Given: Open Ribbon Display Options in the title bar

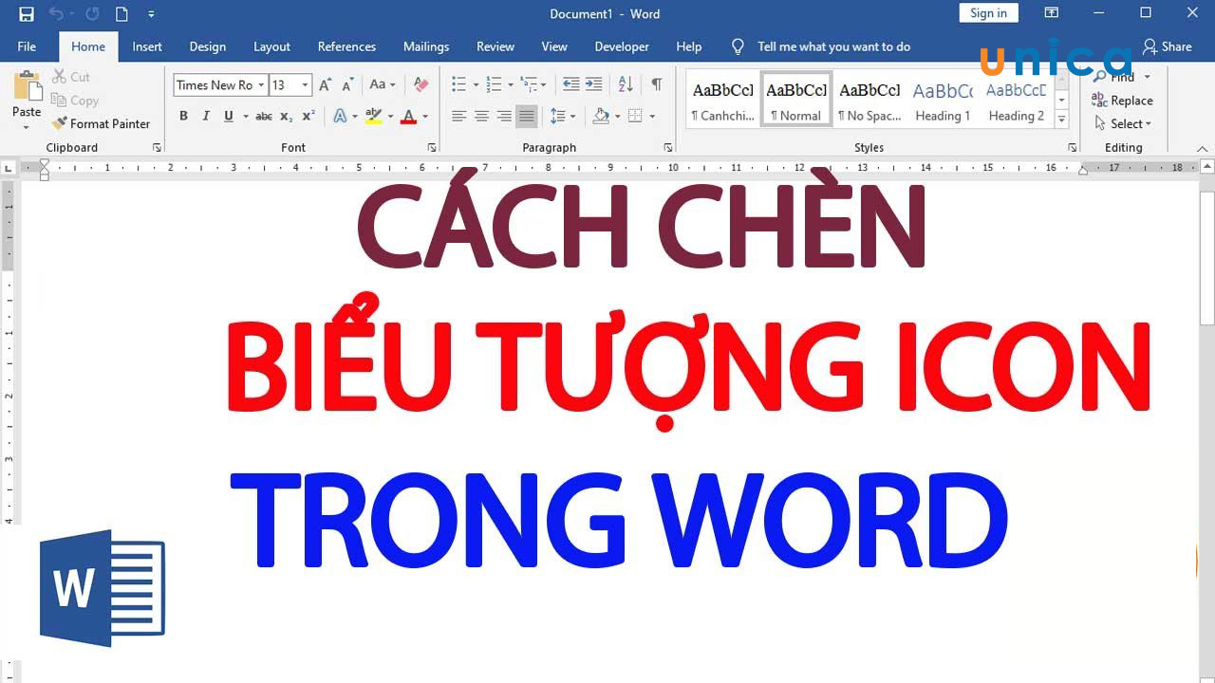Looking at the screenshot, I should click(x=1051, y=13).
